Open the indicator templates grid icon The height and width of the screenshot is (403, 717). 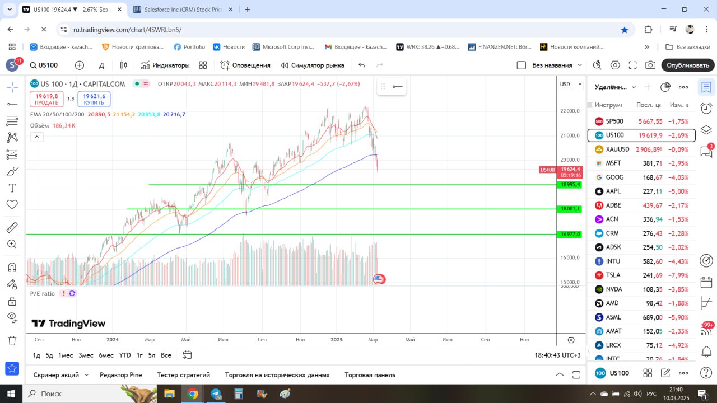click(203, 65)
